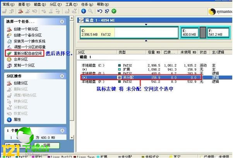This screenshot has width=233, height=158.
Task: Collapse the 选择一个任务 panel
Action: point(62,22)
